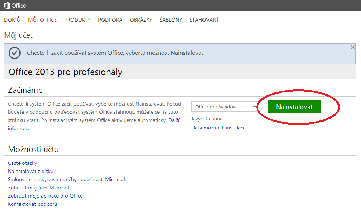361x217 pixels.
Task: Go to the STAHOVÁNÍ page
Action: (x=204, y=20)
